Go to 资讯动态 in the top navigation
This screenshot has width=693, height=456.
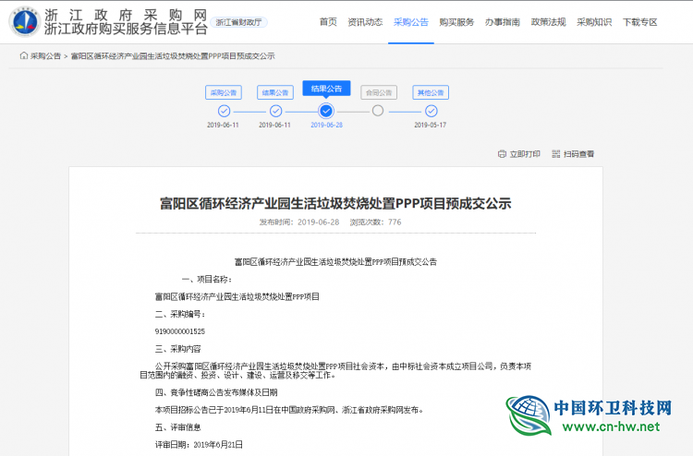[x=367, y=21]
